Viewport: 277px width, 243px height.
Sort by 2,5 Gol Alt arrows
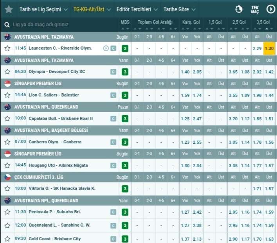tap(233, 29)
